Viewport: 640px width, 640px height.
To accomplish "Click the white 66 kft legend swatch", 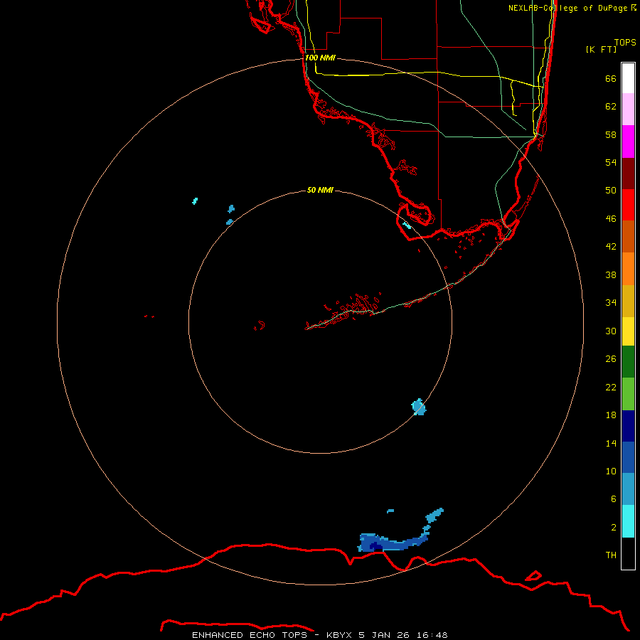I will (628, 78).
